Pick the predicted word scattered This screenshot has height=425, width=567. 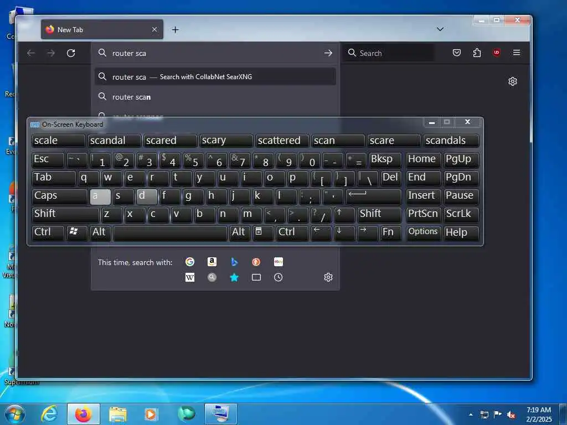tap(282, 141)
